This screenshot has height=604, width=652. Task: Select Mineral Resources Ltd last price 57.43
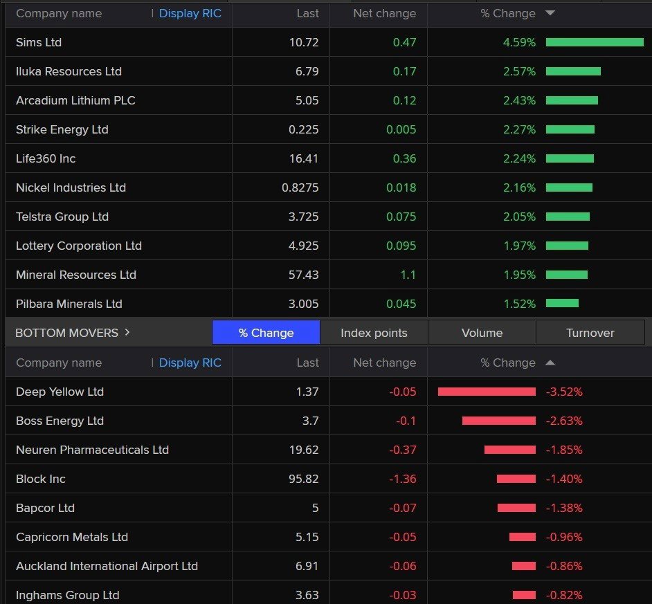304,275
